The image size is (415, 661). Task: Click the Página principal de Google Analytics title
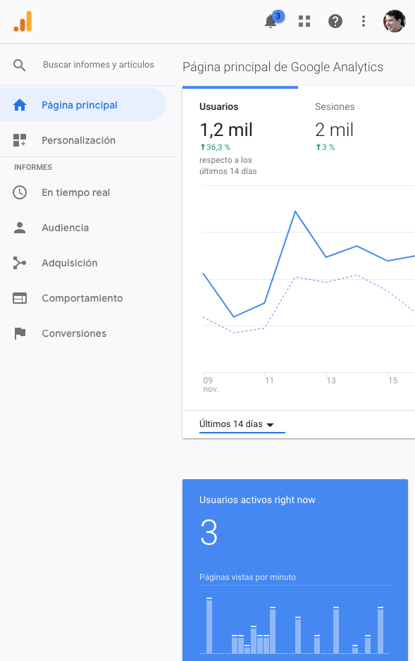(283, 67)
